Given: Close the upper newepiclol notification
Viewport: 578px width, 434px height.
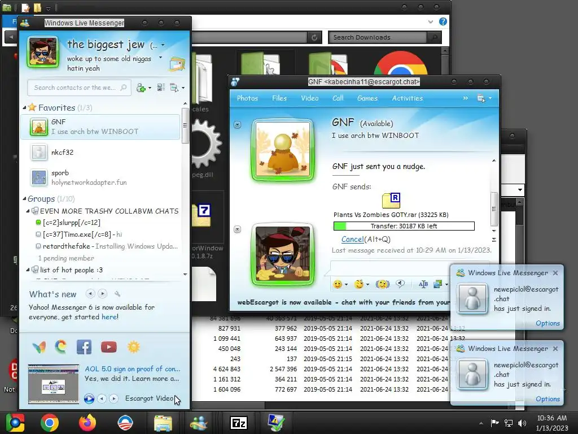Looking at the screenshot, I should 555,273.
